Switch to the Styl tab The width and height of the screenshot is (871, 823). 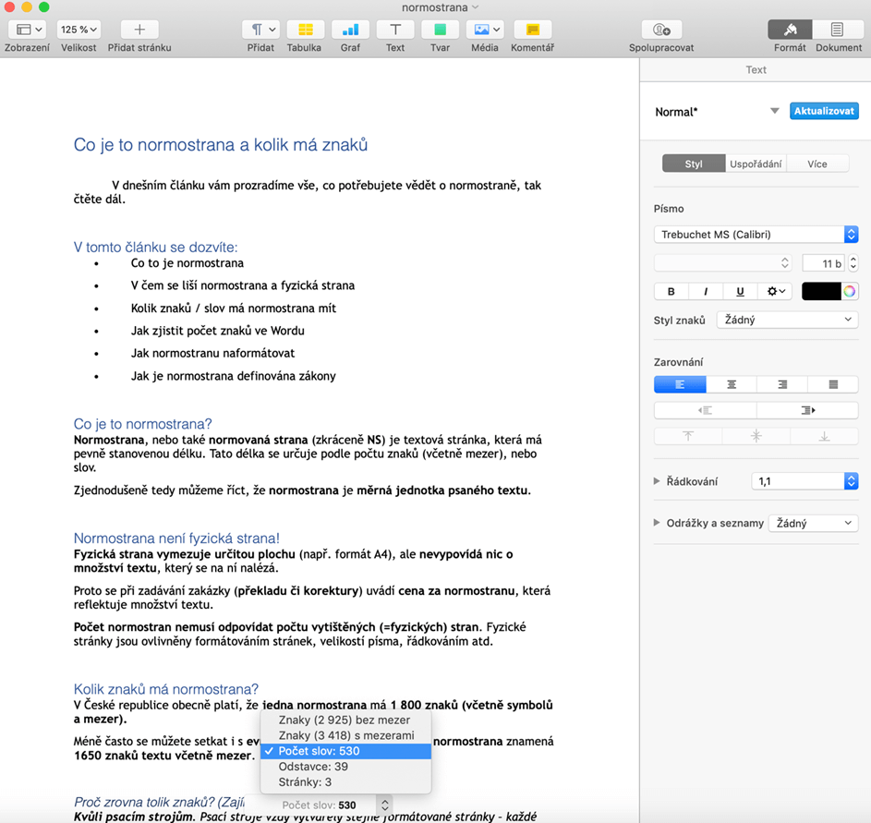coord(694,163)
